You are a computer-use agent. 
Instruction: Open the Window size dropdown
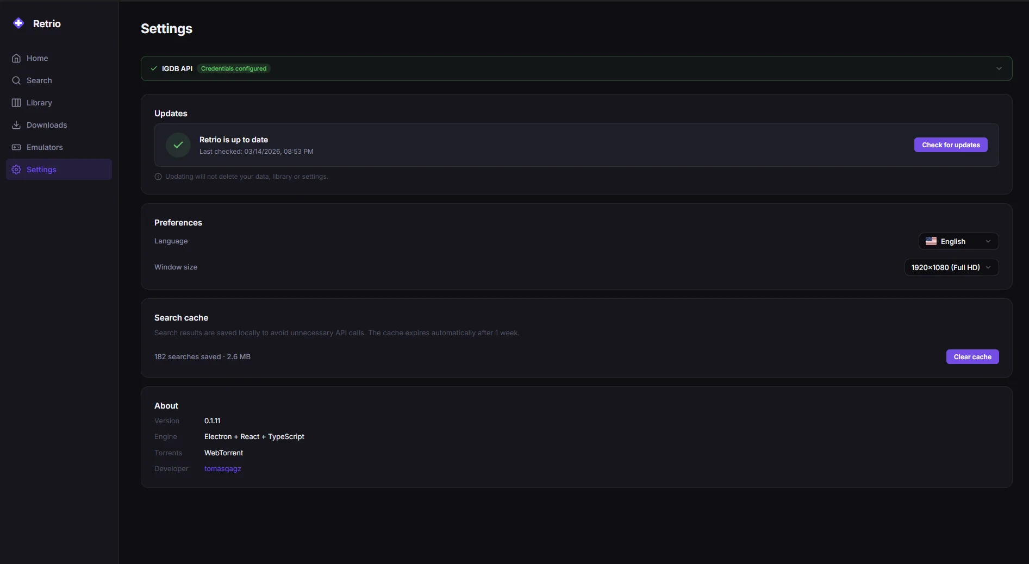[951, 267]
